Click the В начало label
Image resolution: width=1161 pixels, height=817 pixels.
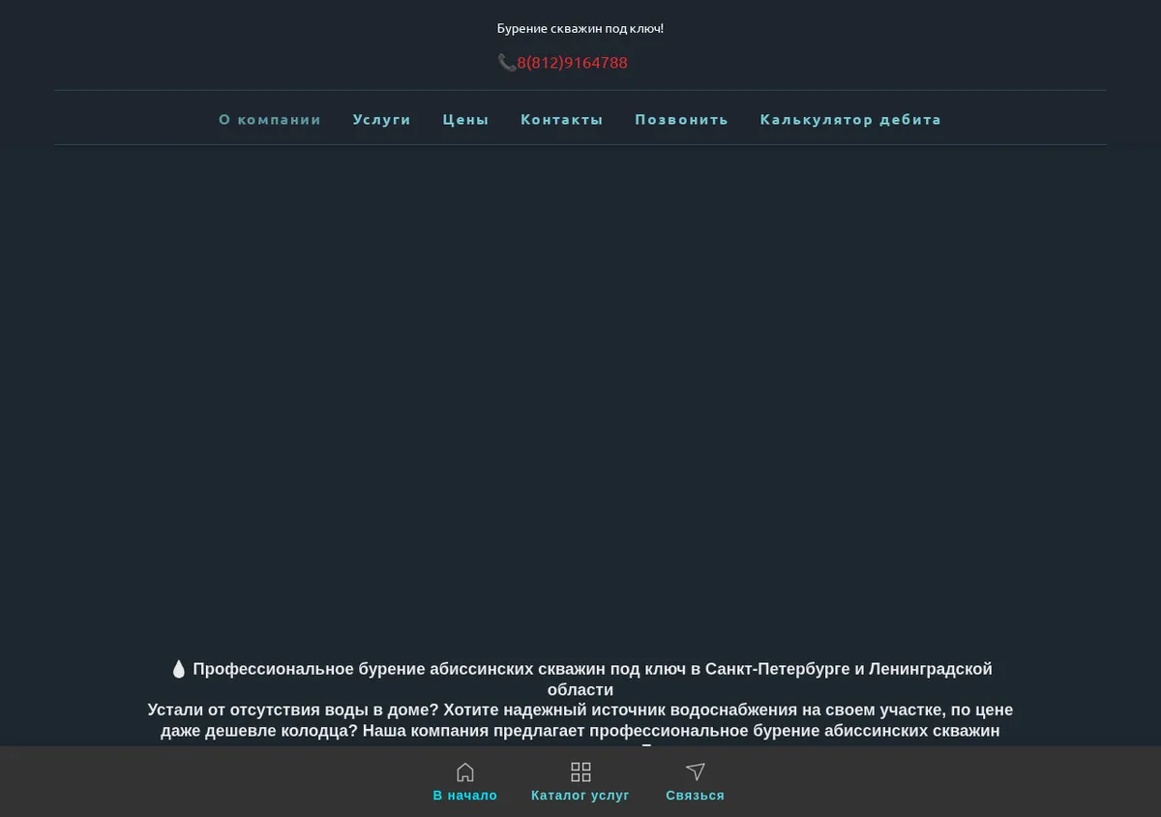(x=465, y=796)
